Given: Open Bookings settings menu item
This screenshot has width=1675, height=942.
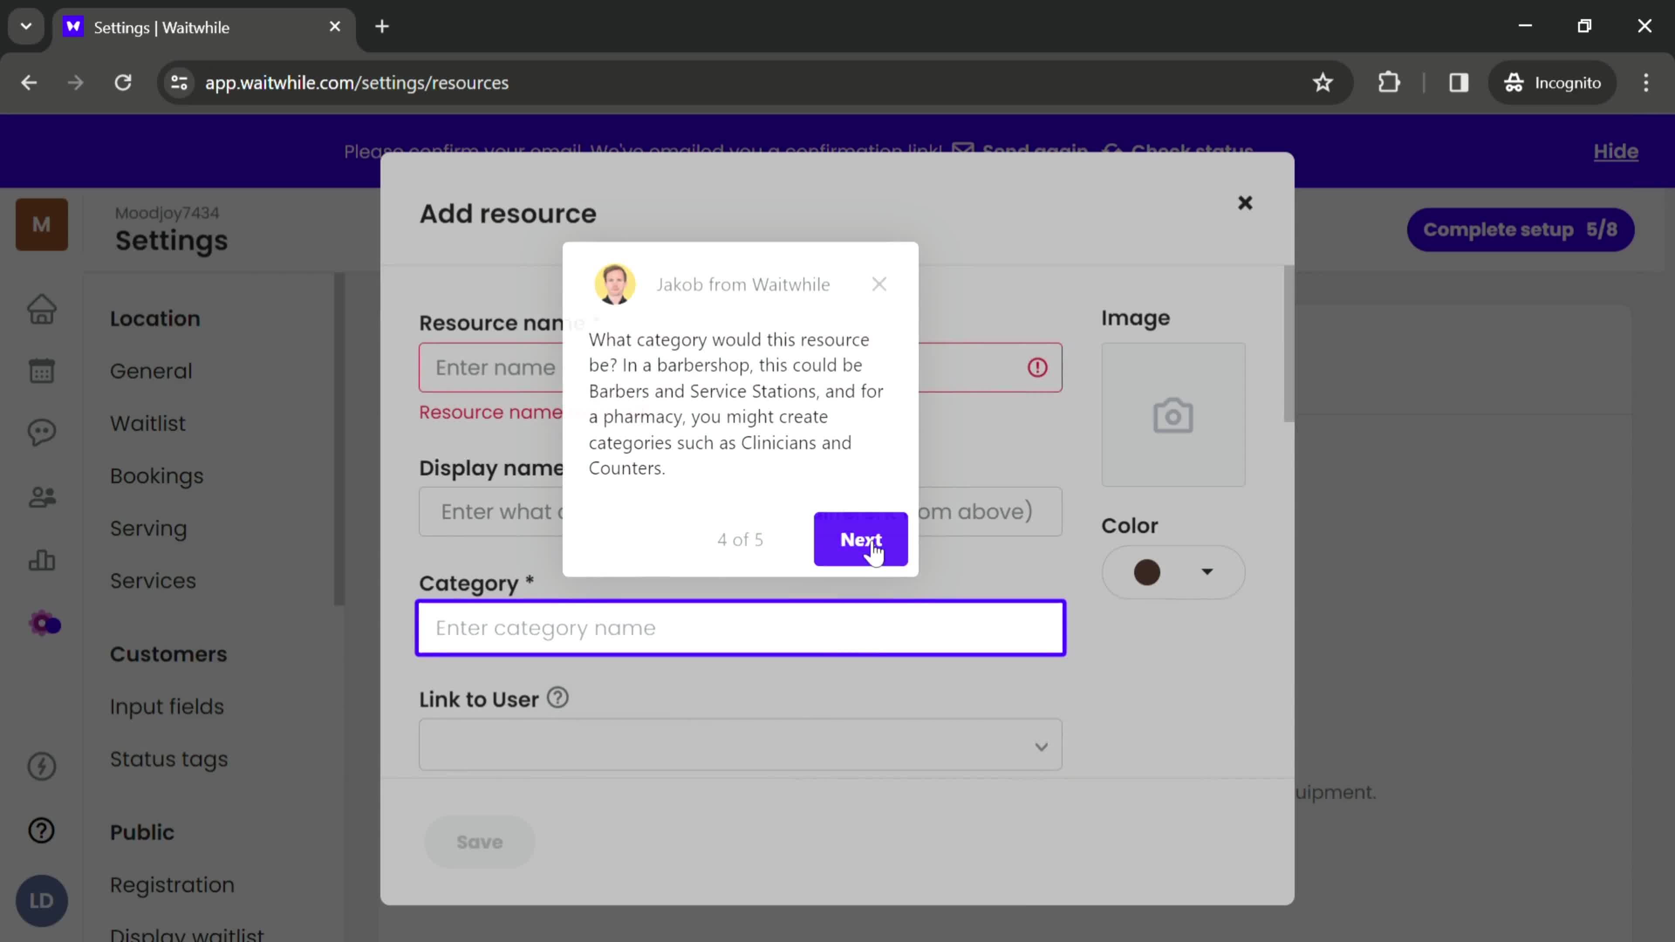Looking at the screenshot, I should click(157, 477).
